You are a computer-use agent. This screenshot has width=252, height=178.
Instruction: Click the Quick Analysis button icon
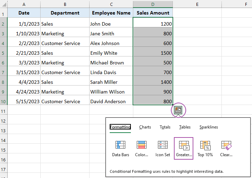click(179, 110)
